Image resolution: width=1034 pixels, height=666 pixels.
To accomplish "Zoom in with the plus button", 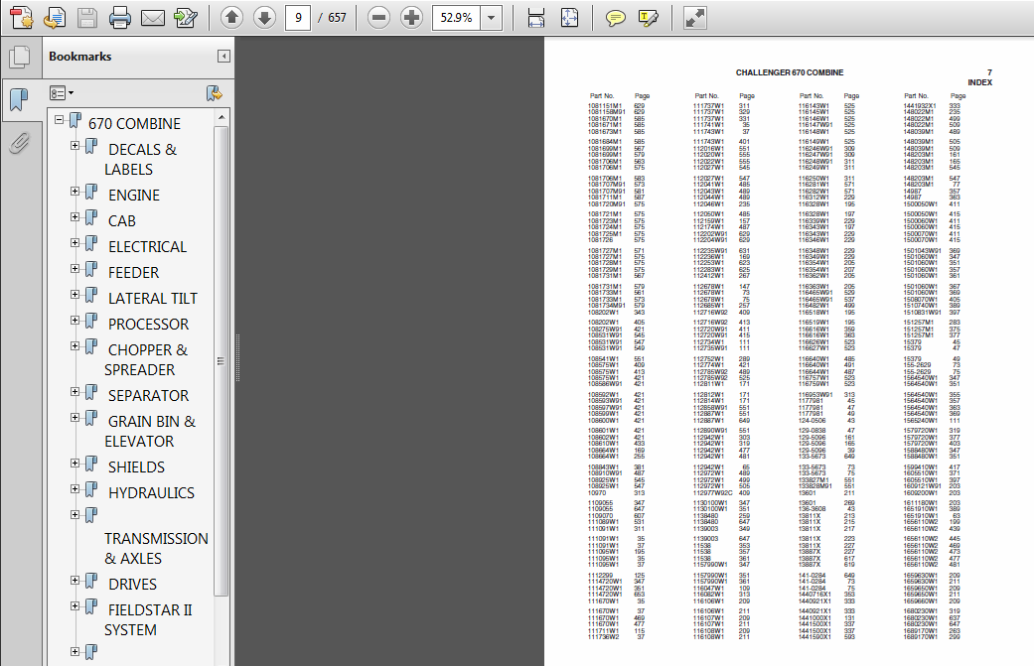I will pos(411,17).
